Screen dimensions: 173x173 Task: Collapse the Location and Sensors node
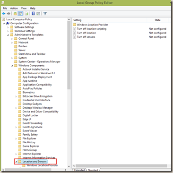(x=16, y=162)
